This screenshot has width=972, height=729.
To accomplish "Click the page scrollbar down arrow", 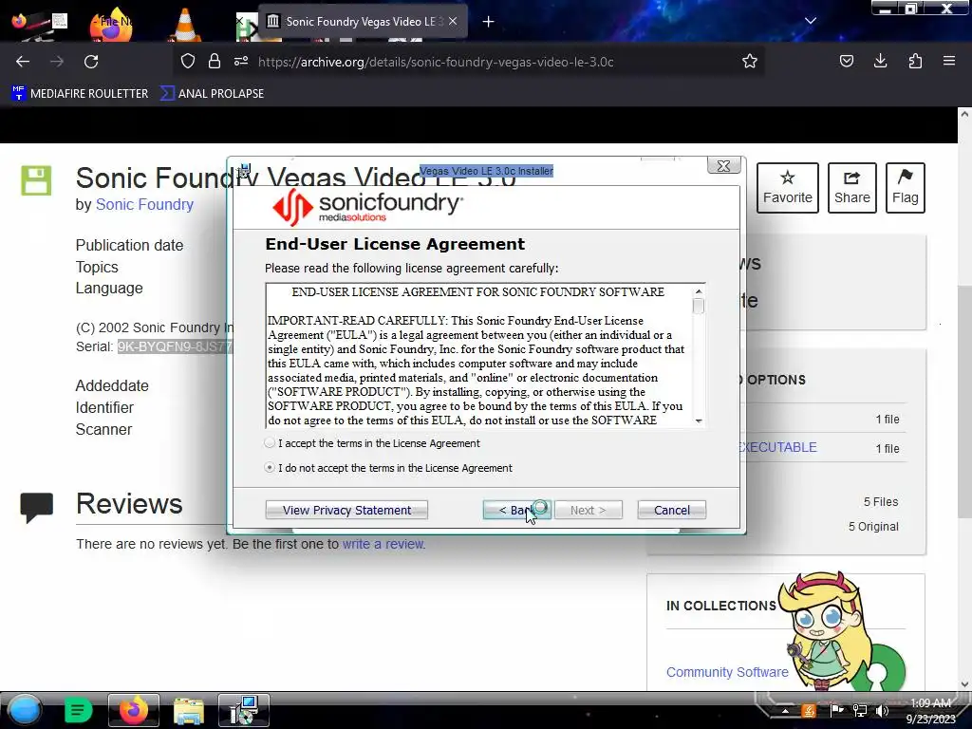I will click(964, 684).
